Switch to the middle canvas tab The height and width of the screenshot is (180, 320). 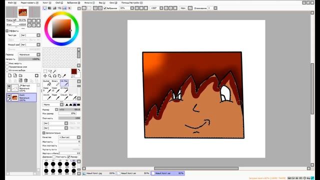[x=133, y=173]
